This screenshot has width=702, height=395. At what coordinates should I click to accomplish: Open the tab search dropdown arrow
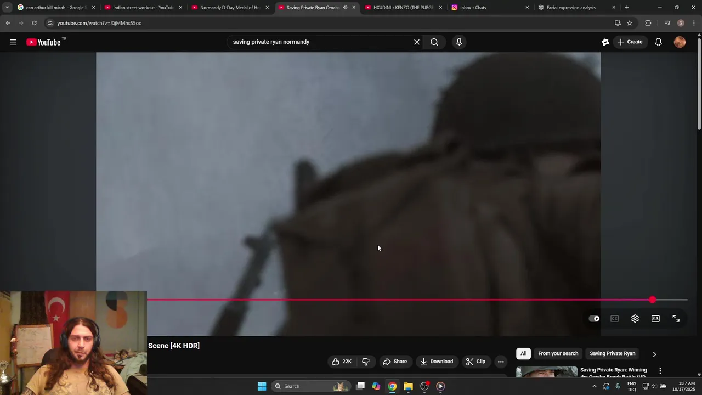click(7, 8)
